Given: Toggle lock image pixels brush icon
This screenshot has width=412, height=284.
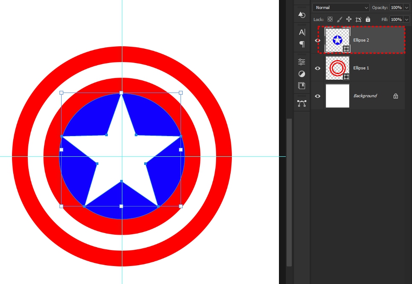Looking at the screenshot, I should click(339, 19).
